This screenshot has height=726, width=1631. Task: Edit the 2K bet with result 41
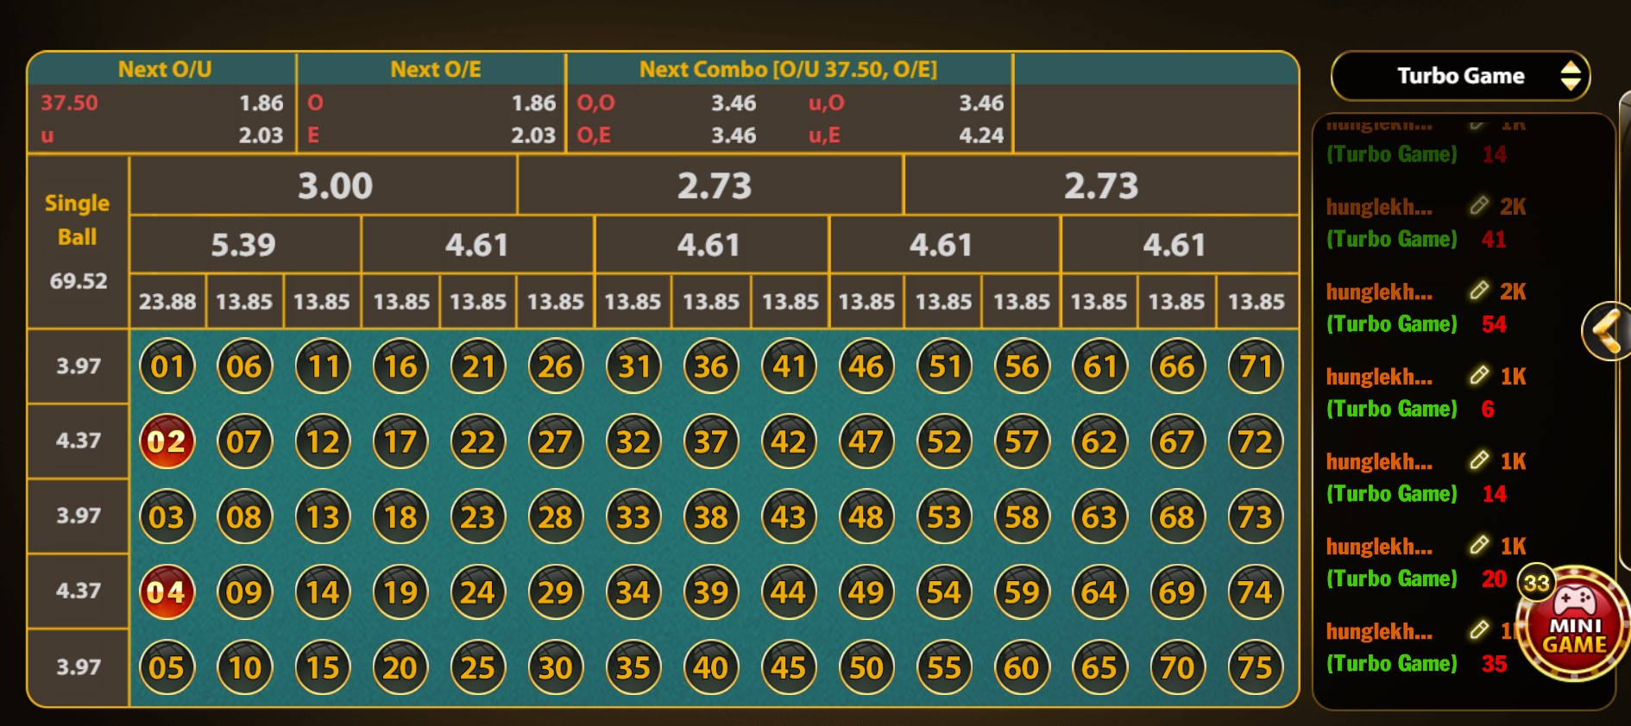pos(1479,206)
